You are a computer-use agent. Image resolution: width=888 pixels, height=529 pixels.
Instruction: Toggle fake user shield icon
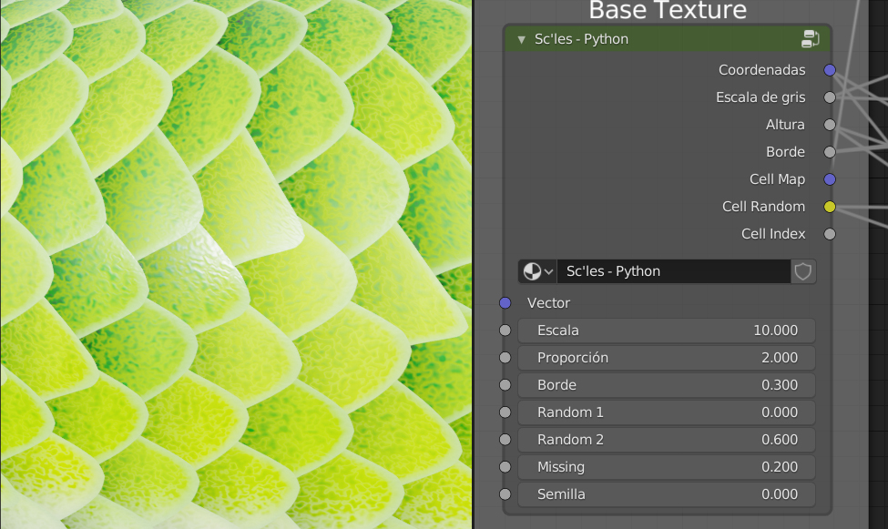point(803,271)
